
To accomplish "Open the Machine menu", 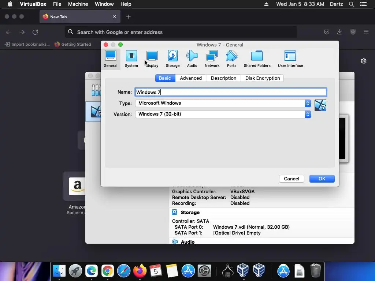I will coord(78,4).
